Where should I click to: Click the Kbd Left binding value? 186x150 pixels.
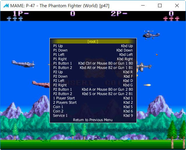(x=126, y=55)
